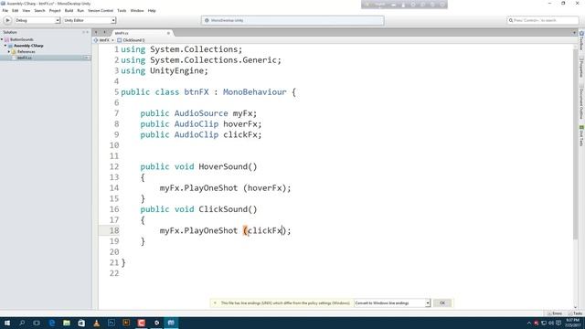585x329 pixels.
Task: Click the AudioSource type on line 7
Action: click(x=201, y=113)
